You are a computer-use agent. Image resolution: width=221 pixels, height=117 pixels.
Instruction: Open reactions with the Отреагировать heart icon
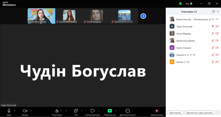[x=93, y=112]
